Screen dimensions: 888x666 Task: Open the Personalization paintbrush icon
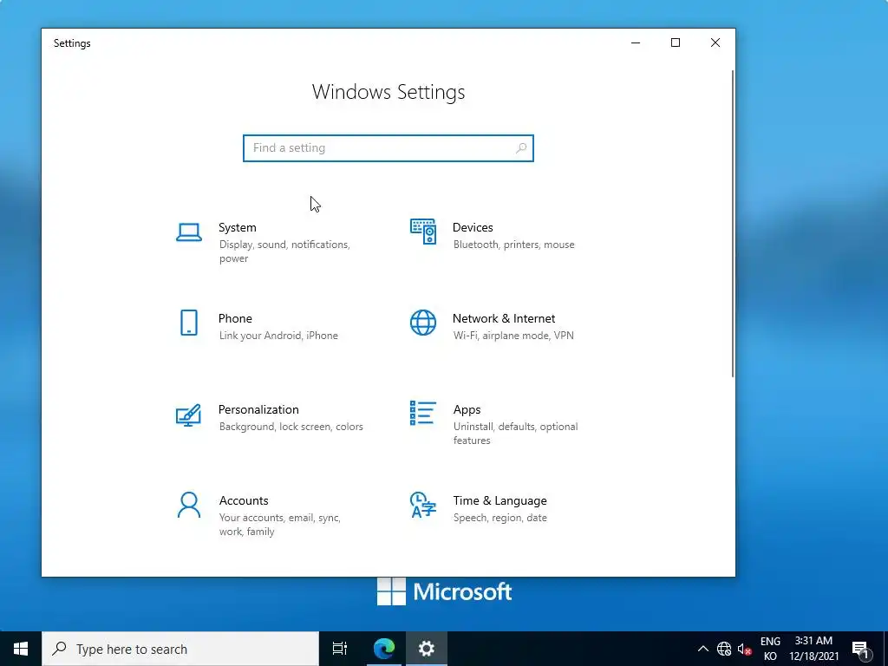coord(188,415)
